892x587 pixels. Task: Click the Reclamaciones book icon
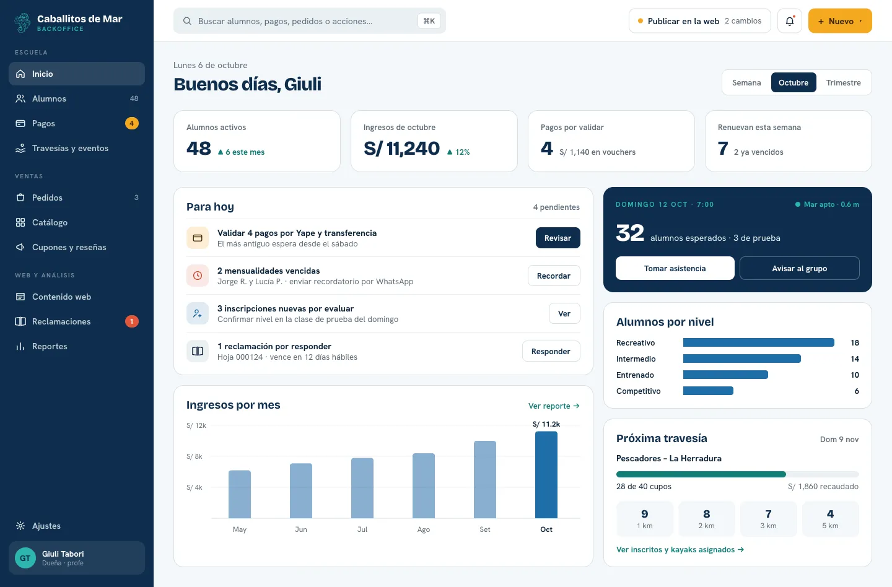20,321
